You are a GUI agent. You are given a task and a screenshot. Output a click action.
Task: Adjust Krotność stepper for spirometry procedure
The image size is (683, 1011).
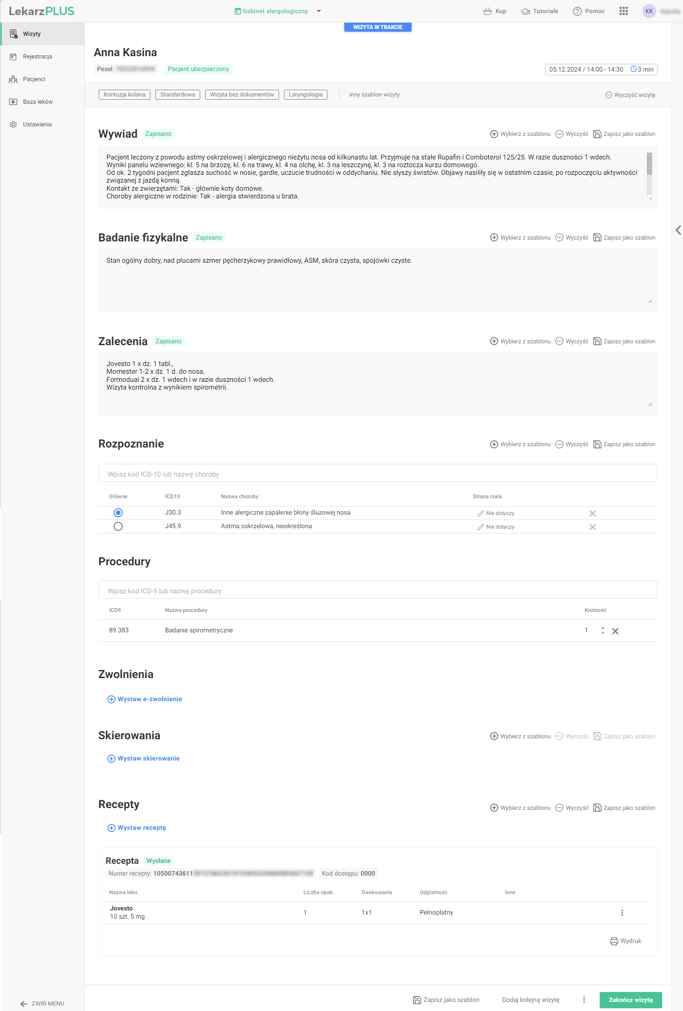[x=602, y=630]
